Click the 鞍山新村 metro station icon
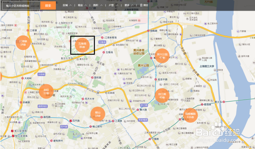255x149 pixels. tap(91, 127)
